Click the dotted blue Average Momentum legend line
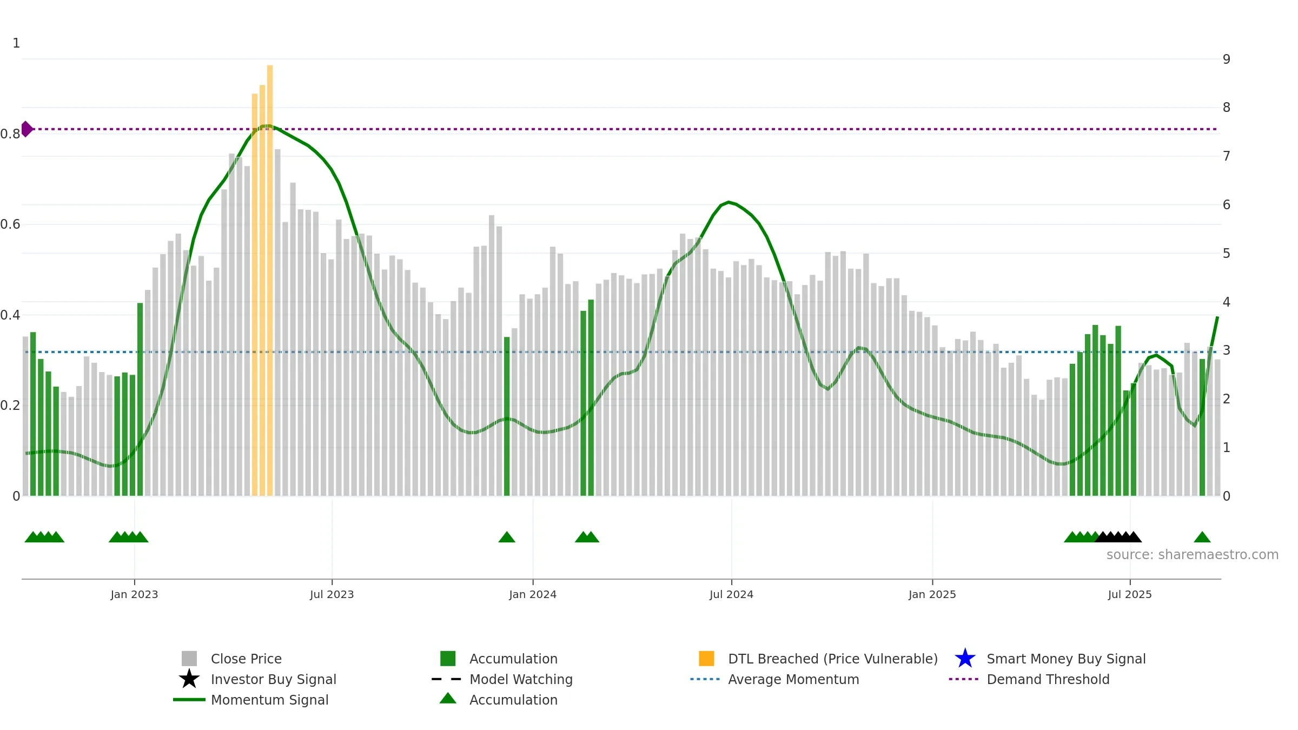 pos(705,679)
